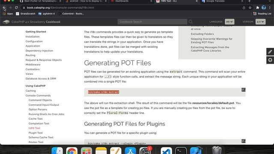Open the App Store from the Dock
Image resolution: width=274 pixels, height=154 pixels.
coord(131,151)
